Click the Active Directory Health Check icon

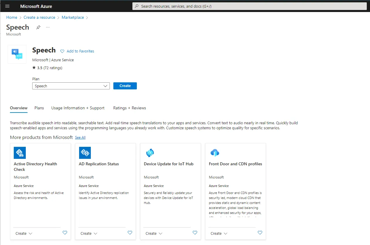click(x=20, y=153)
